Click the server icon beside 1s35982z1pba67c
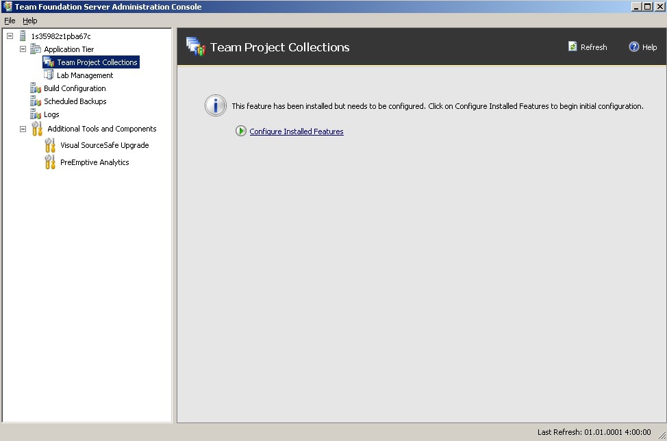The width and height of the screenshot is (667, 441). [23, 36]
